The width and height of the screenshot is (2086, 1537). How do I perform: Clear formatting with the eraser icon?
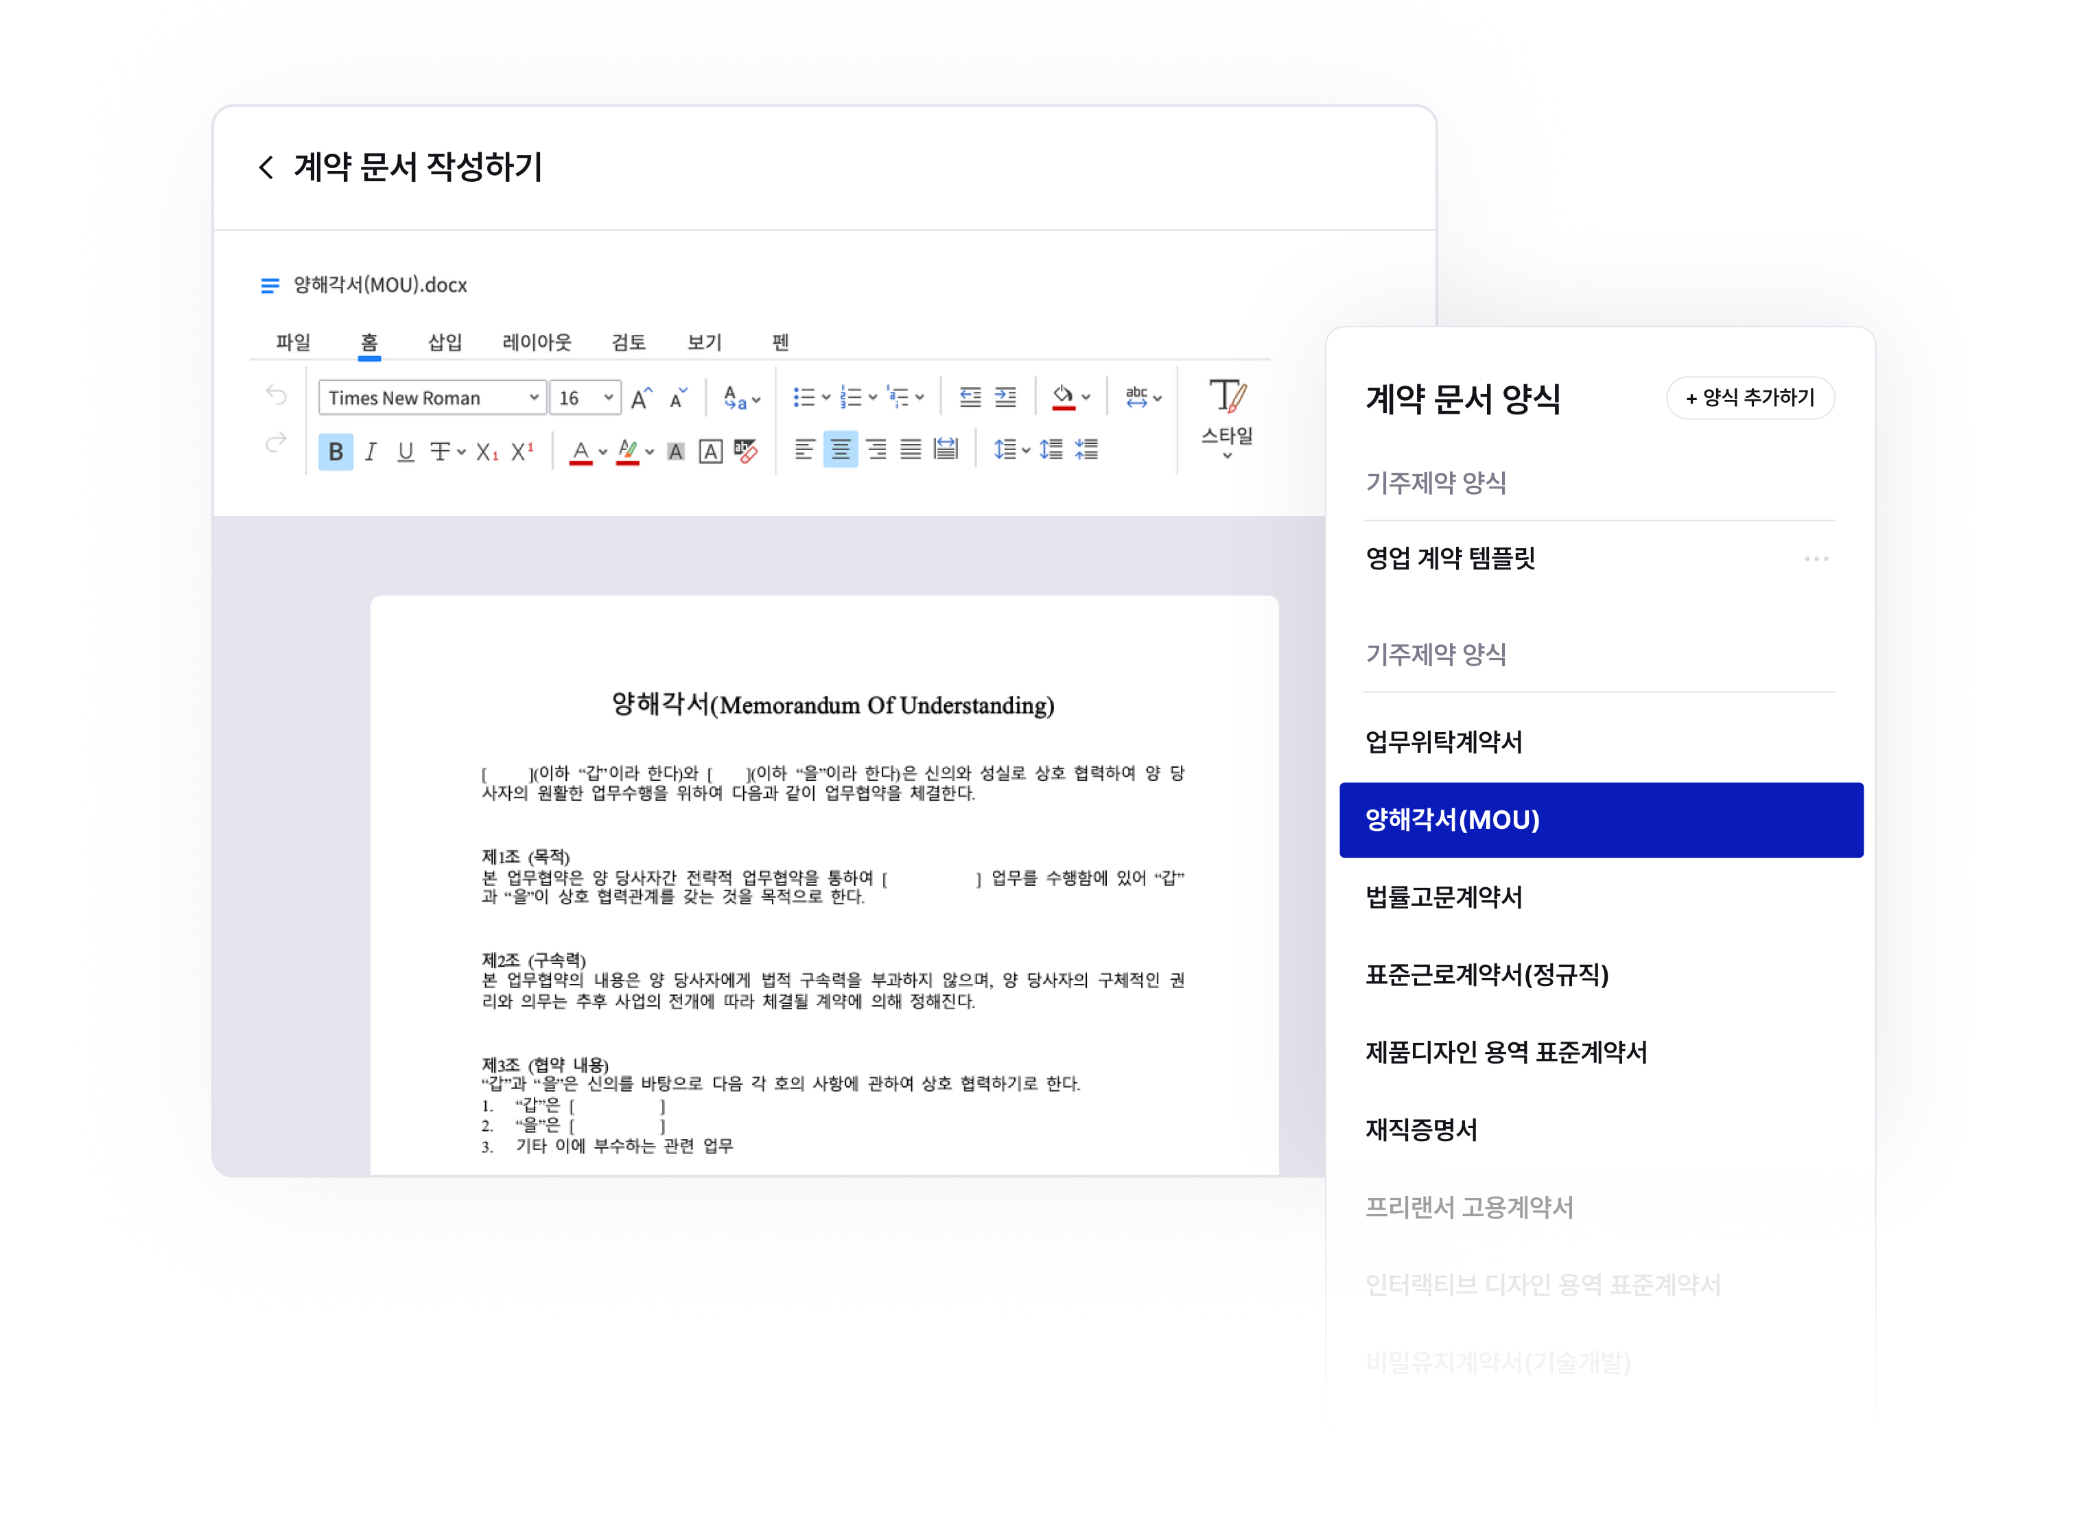(x=746, y=451)
